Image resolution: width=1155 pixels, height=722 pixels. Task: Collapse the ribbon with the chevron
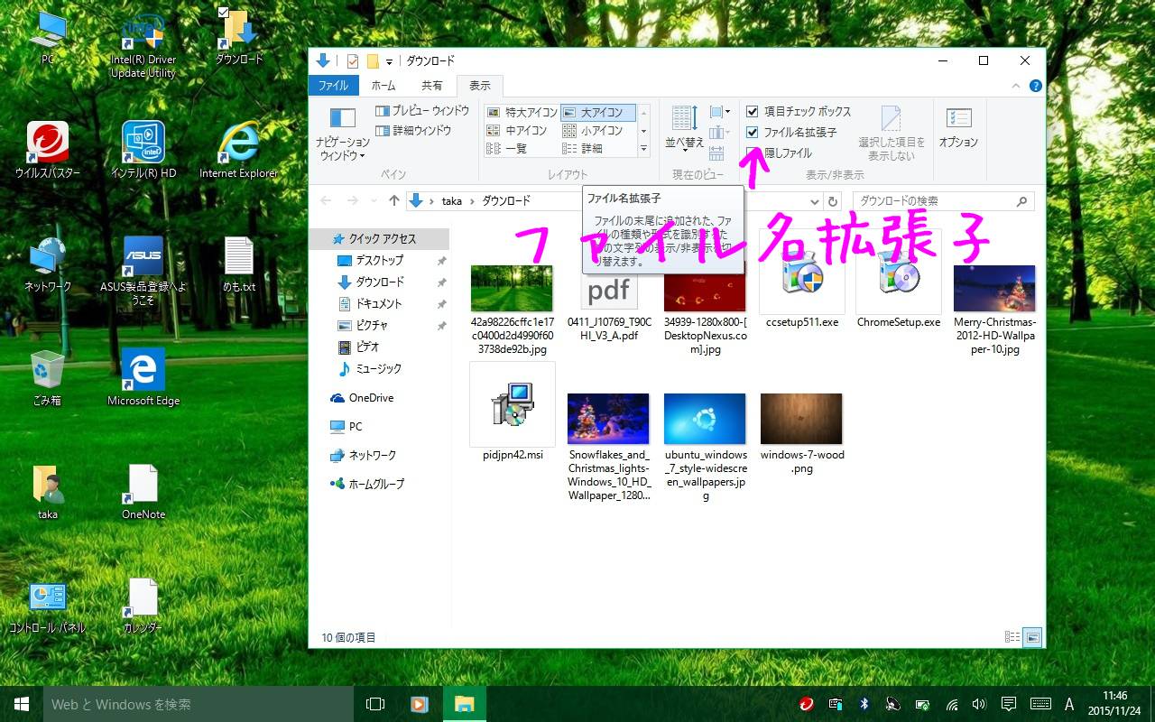click(1018, 86)
